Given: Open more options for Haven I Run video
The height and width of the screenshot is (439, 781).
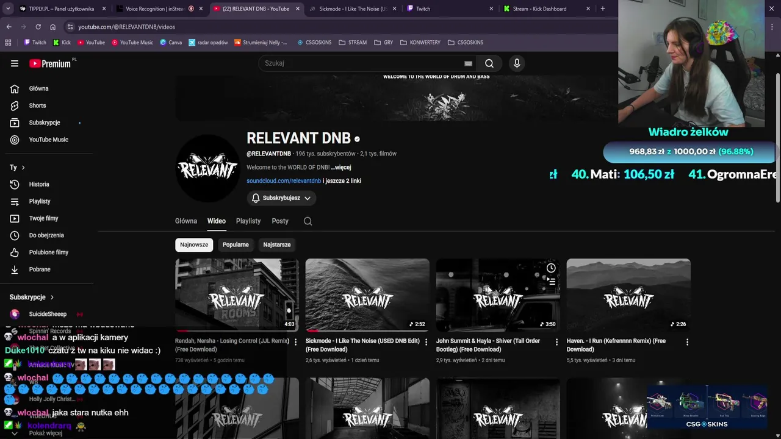Looking at the screenshot, I should pyautogui.click(x=687, y=342).
